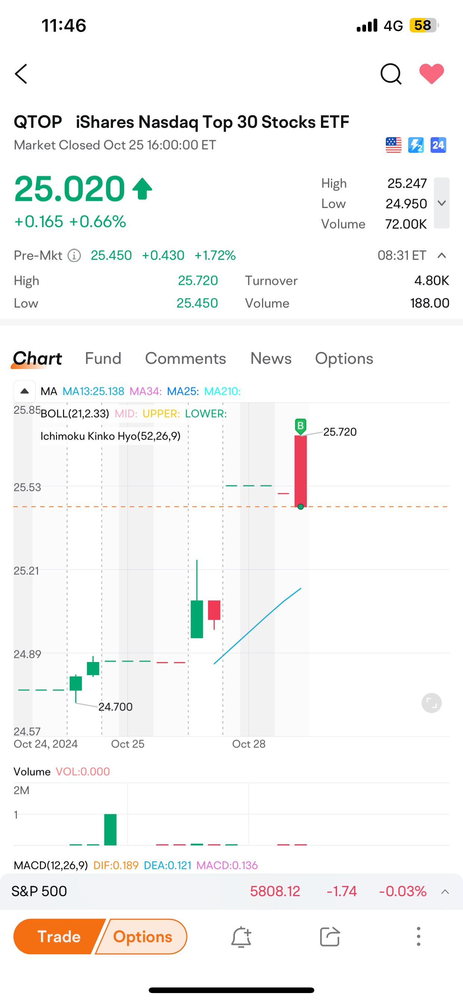The image size is (463, 1002).
Task: Tap the blue lightning bolt icon
Action: pyautogui.click(x=416, y=145)
